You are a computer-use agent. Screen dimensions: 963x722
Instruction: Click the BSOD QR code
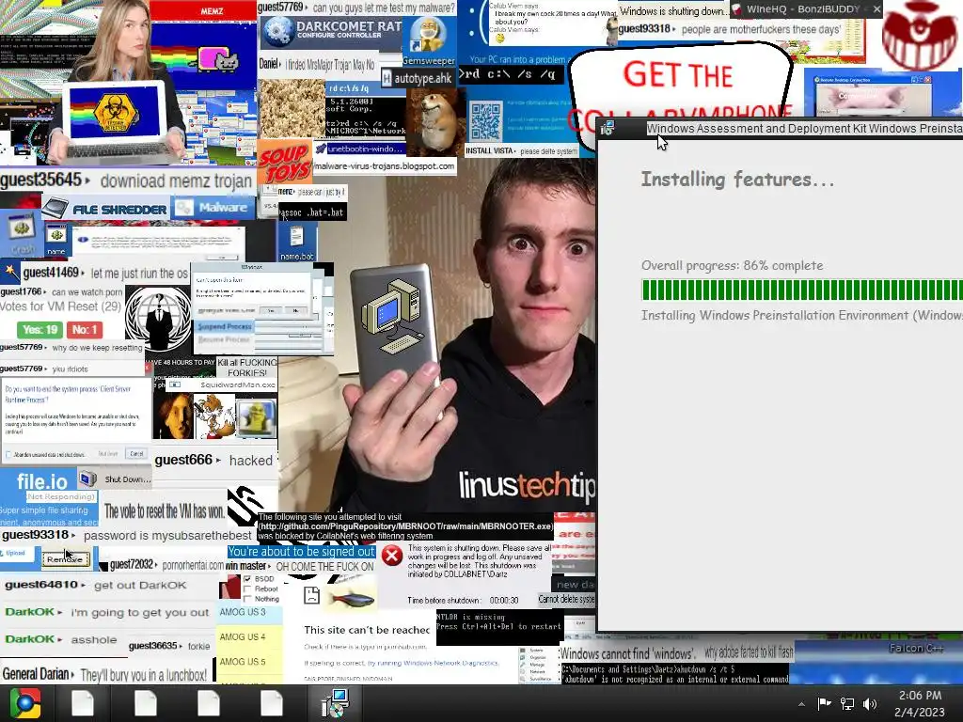point(486,121)
